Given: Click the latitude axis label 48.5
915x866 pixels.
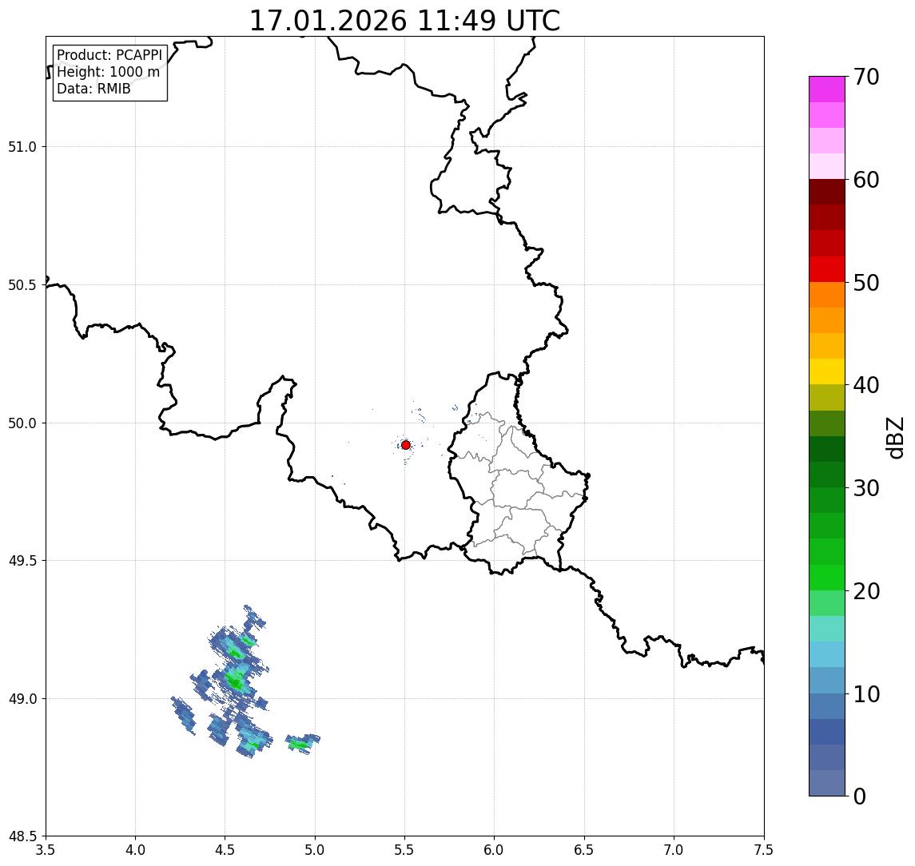Looking at the screenshot, I should click(22, 836).
